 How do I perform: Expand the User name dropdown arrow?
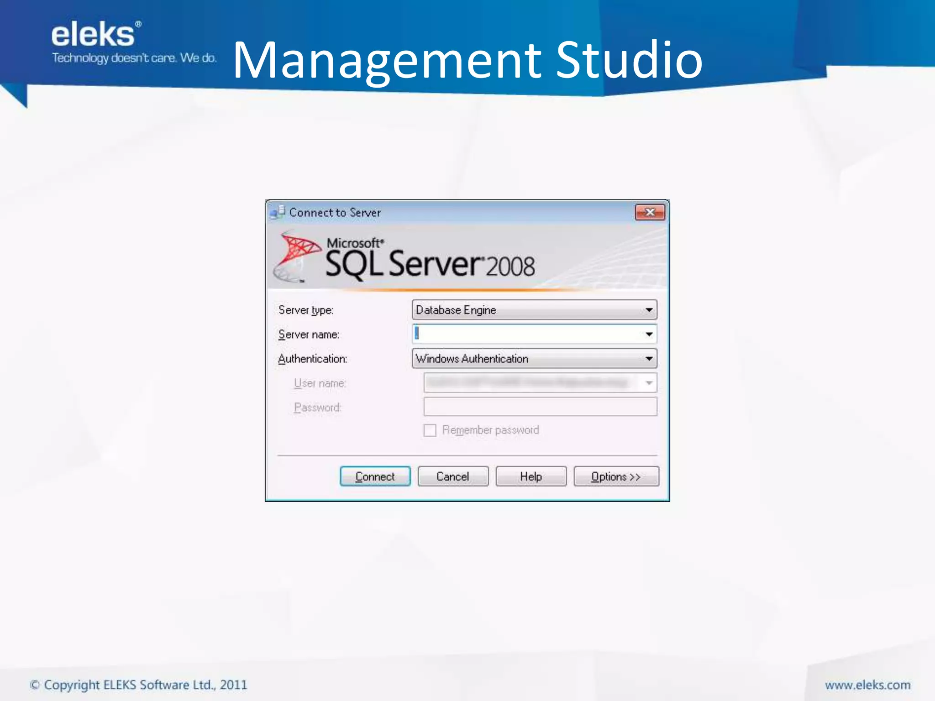pyautogui.click(x=649, y=383)
